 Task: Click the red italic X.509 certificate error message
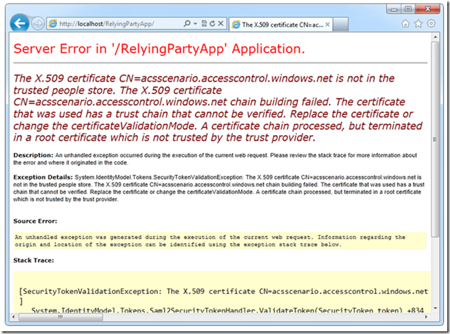(218, 108)
